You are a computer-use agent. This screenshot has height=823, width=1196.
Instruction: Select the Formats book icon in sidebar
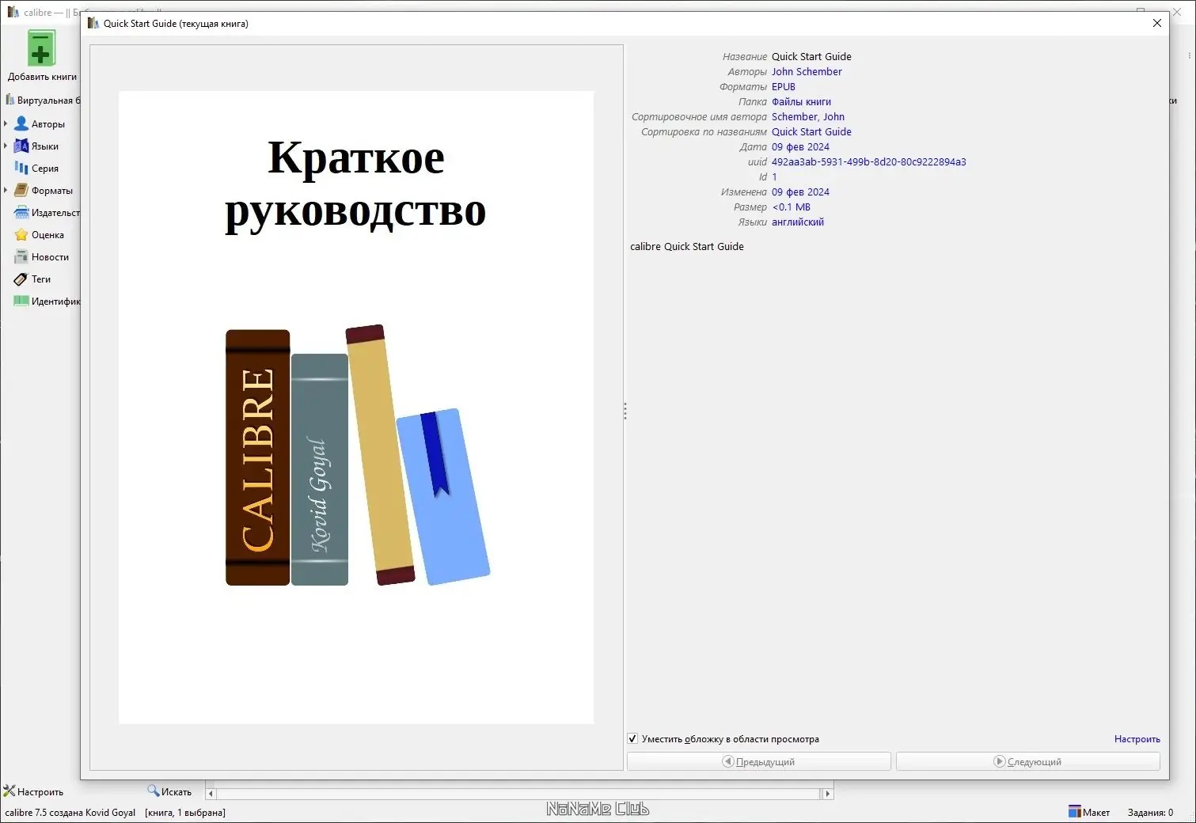click(x=21, y=190)
